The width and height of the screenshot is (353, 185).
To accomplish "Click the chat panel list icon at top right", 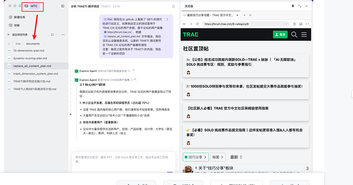I will point(173,6).
